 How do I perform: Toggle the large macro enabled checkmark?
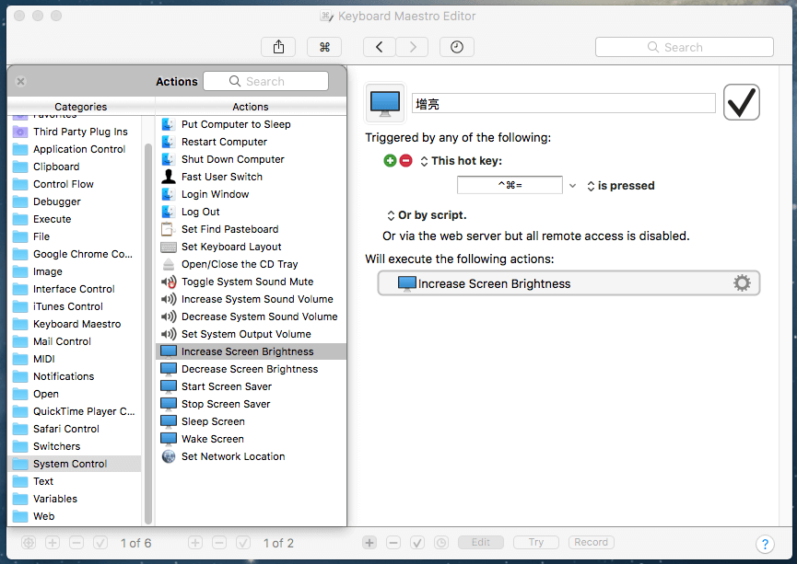coord(742,102)
